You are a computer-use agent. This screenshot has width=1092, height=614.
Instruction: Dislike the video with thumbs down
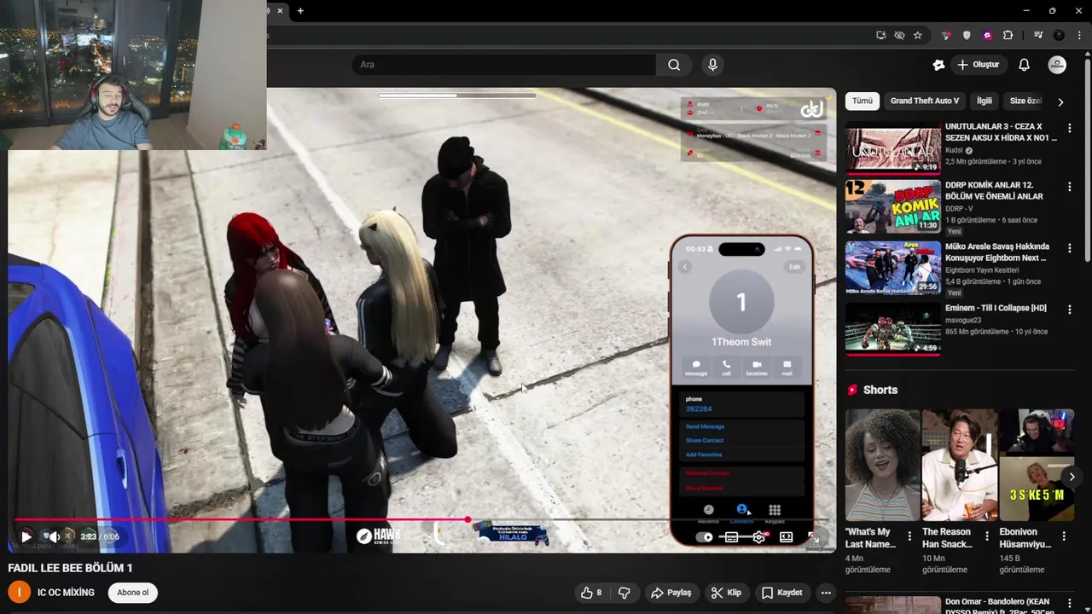click(x=624, y=593)
